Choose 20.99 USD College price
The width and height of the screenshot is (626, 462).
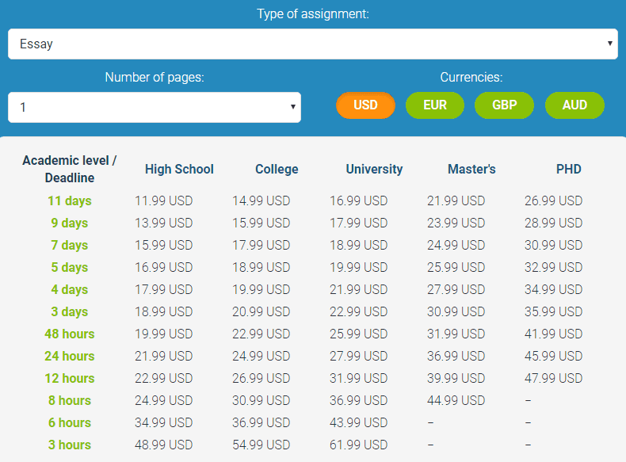(261, 311)
